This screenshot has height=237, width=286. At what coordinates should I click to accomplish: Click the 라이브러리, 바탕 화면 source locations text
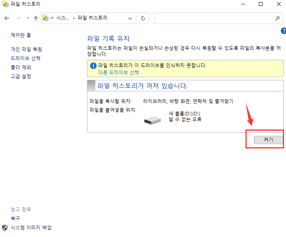[188, 101]
